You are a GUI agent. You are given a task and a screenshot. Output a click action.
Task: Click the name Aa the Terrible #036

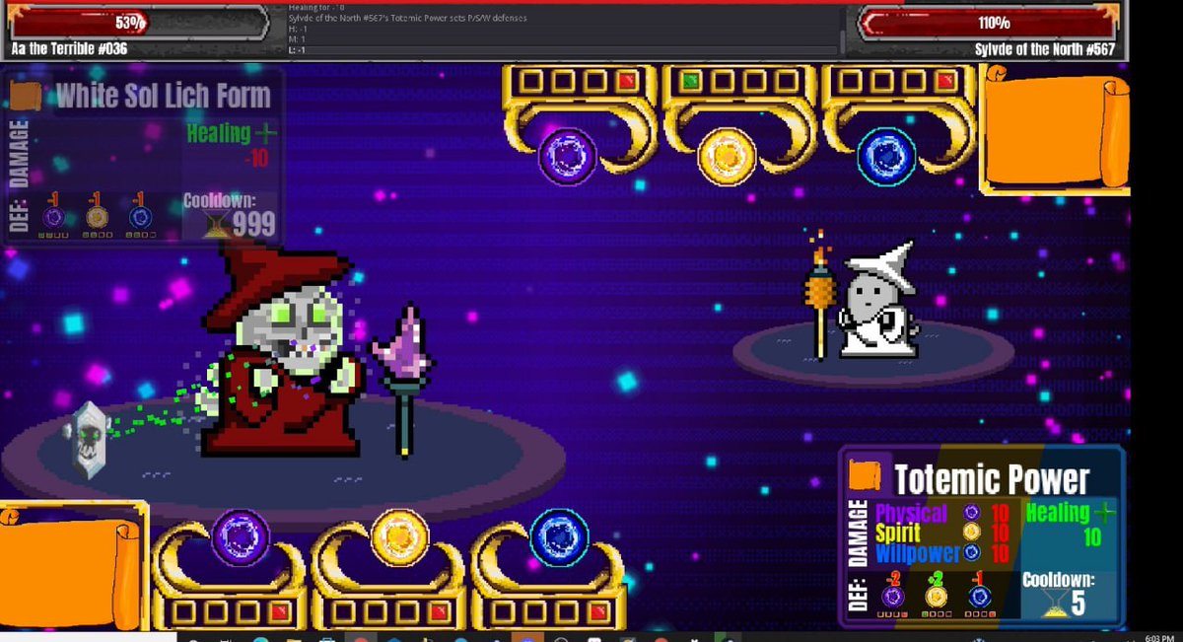point(69,48)
